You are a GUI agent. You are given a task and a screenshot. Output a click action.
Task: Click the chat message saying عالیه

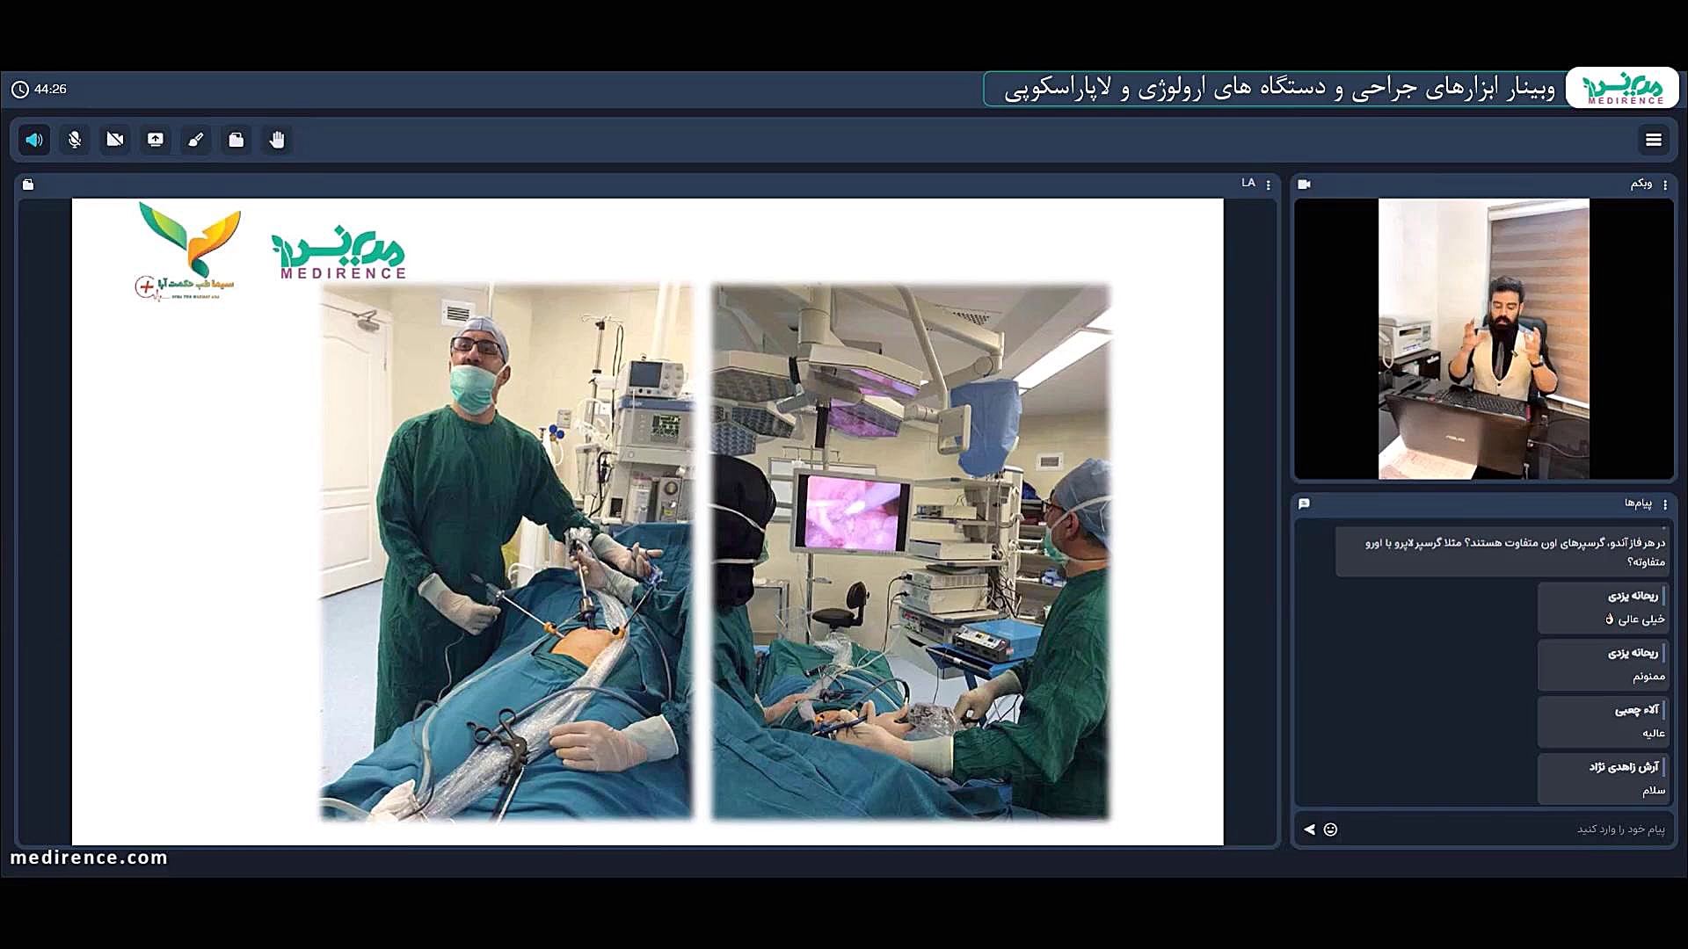1602,721
